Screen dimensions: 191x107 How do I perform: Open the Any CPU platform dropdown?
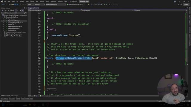point(40,4)
